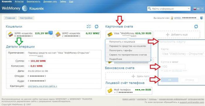Click the WMR wallet flag icon
Viewport: 205px width, 106px height.
[11, 34]
